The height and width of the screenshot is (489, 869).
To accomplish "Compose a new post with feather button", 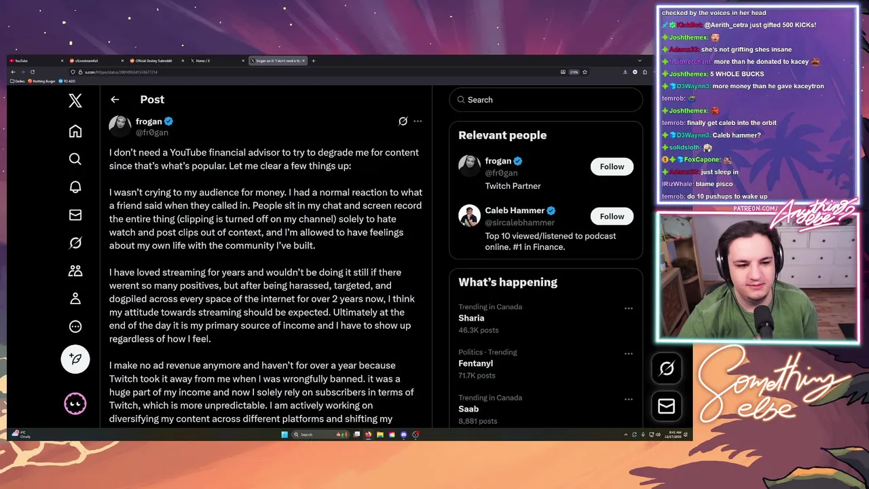I will click(75, 359).
